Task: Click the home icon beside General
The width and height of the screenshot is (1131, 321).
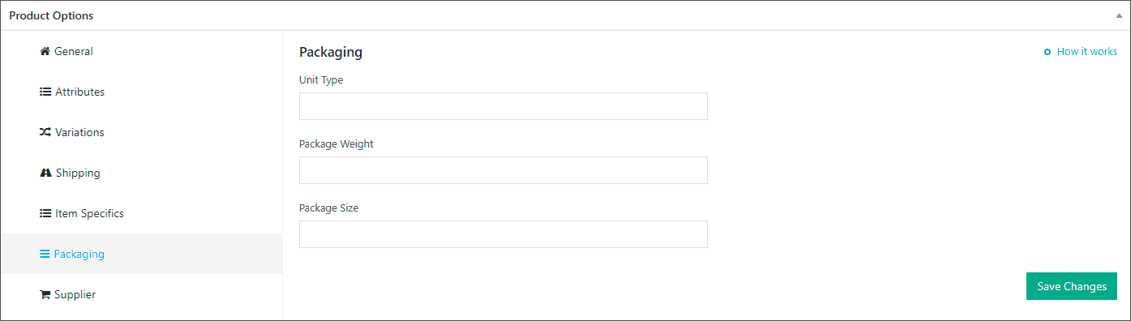Action: pyautogui.click(x=45, y=51)
